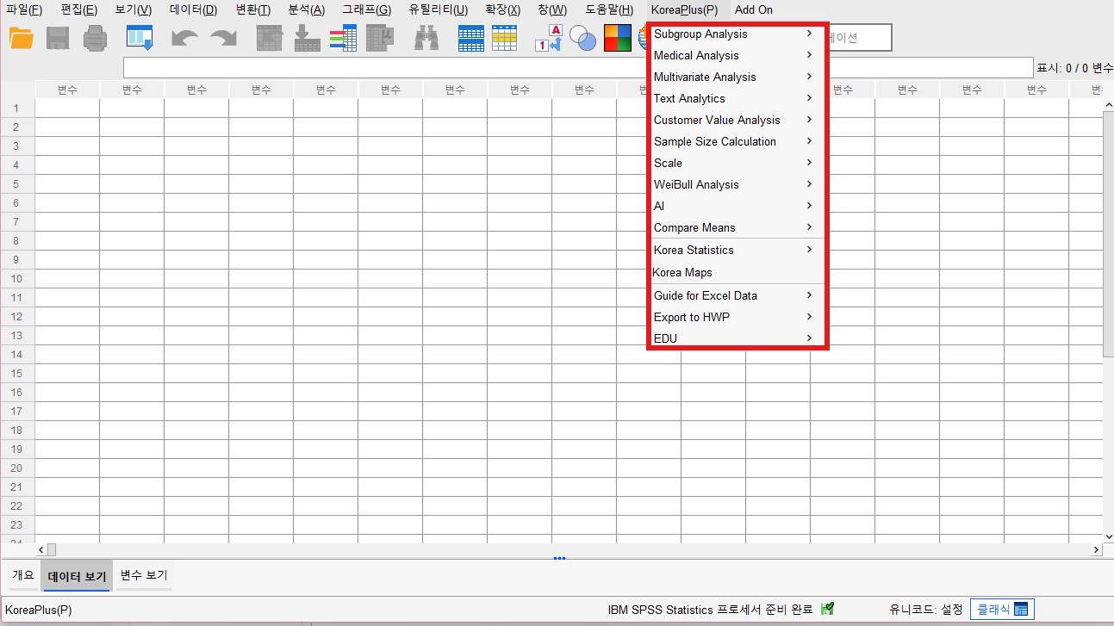This screenshot has height=626, width=1114.
Task: Expand the AI submenu
Action: pos(736,206)
